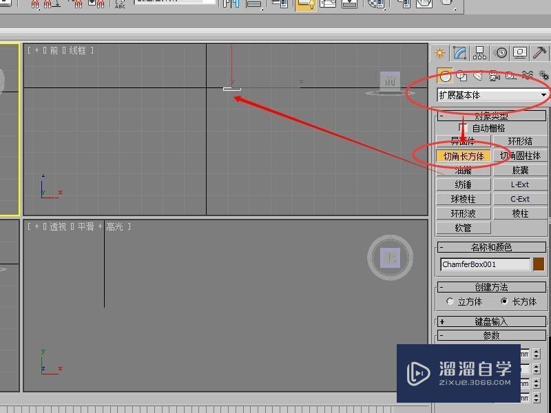Select the Geometry category icon

click(445, 75)
